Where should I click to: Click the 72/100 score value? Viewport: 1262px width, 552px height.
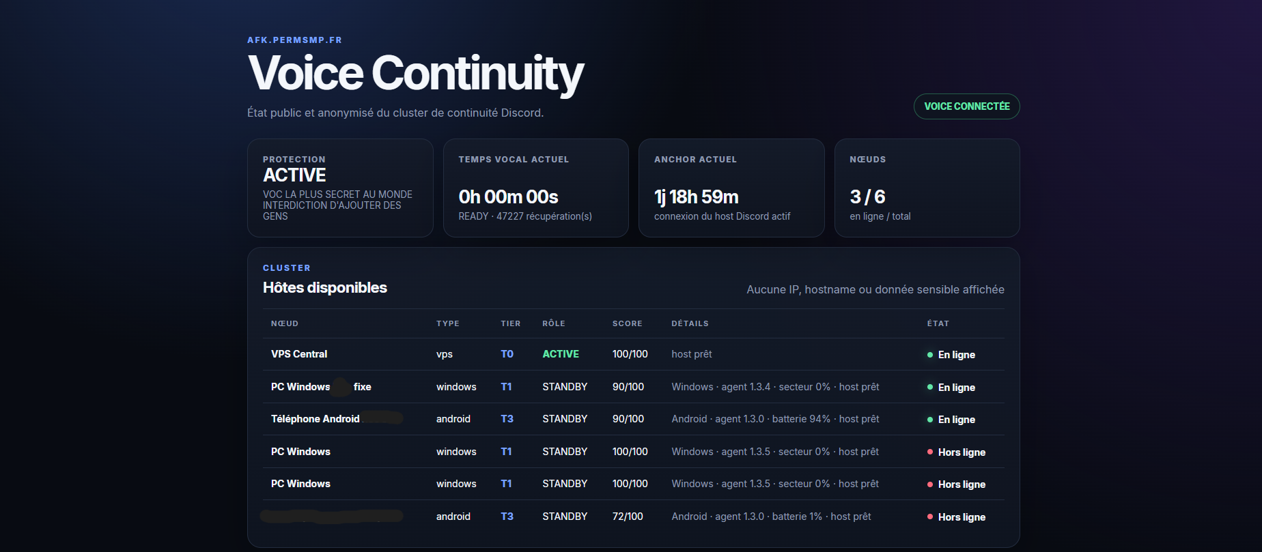point(628,517)
